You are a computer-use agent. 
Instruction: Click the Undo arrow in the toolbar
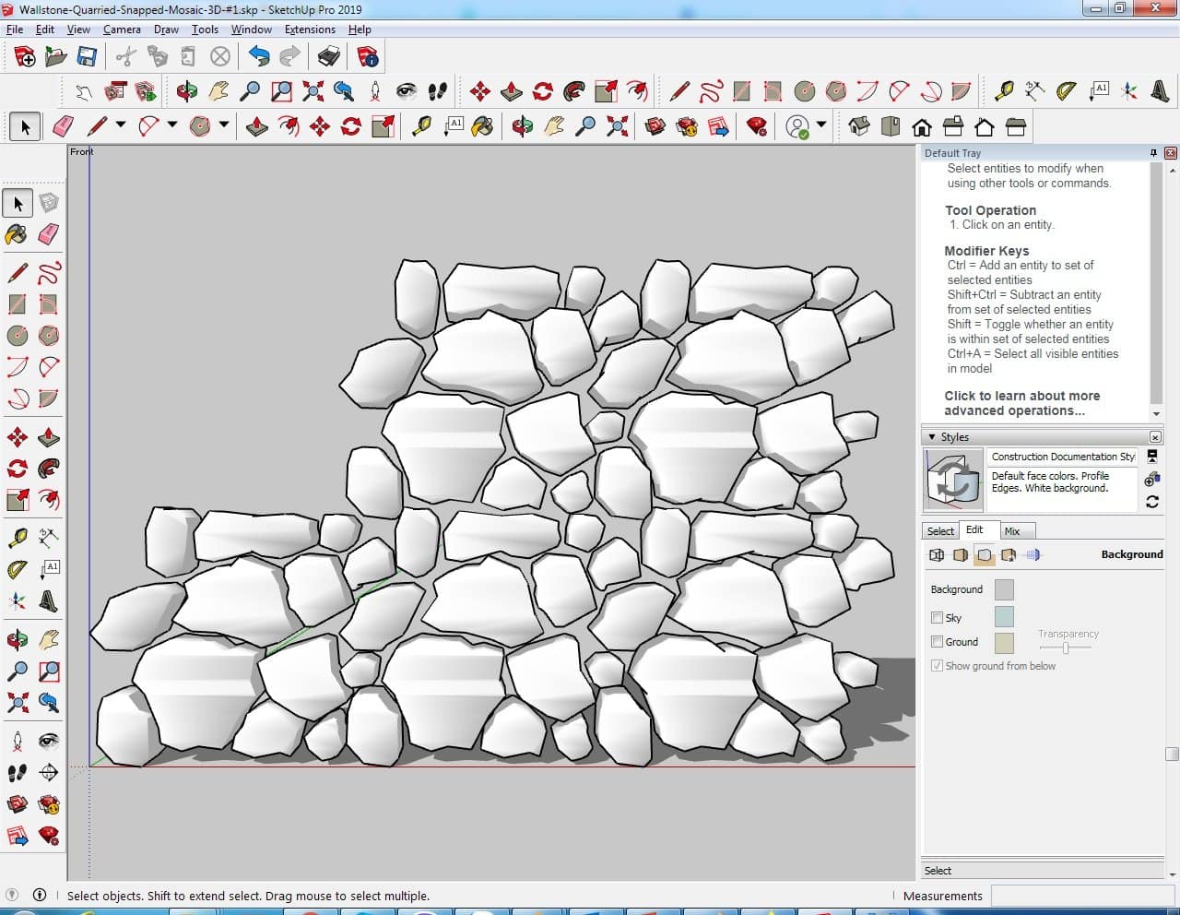259,57
